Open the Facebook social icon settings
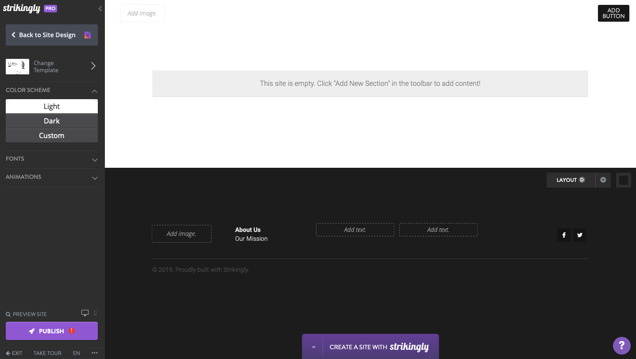The height and width of the screenshot is (359, 636). 563,235
